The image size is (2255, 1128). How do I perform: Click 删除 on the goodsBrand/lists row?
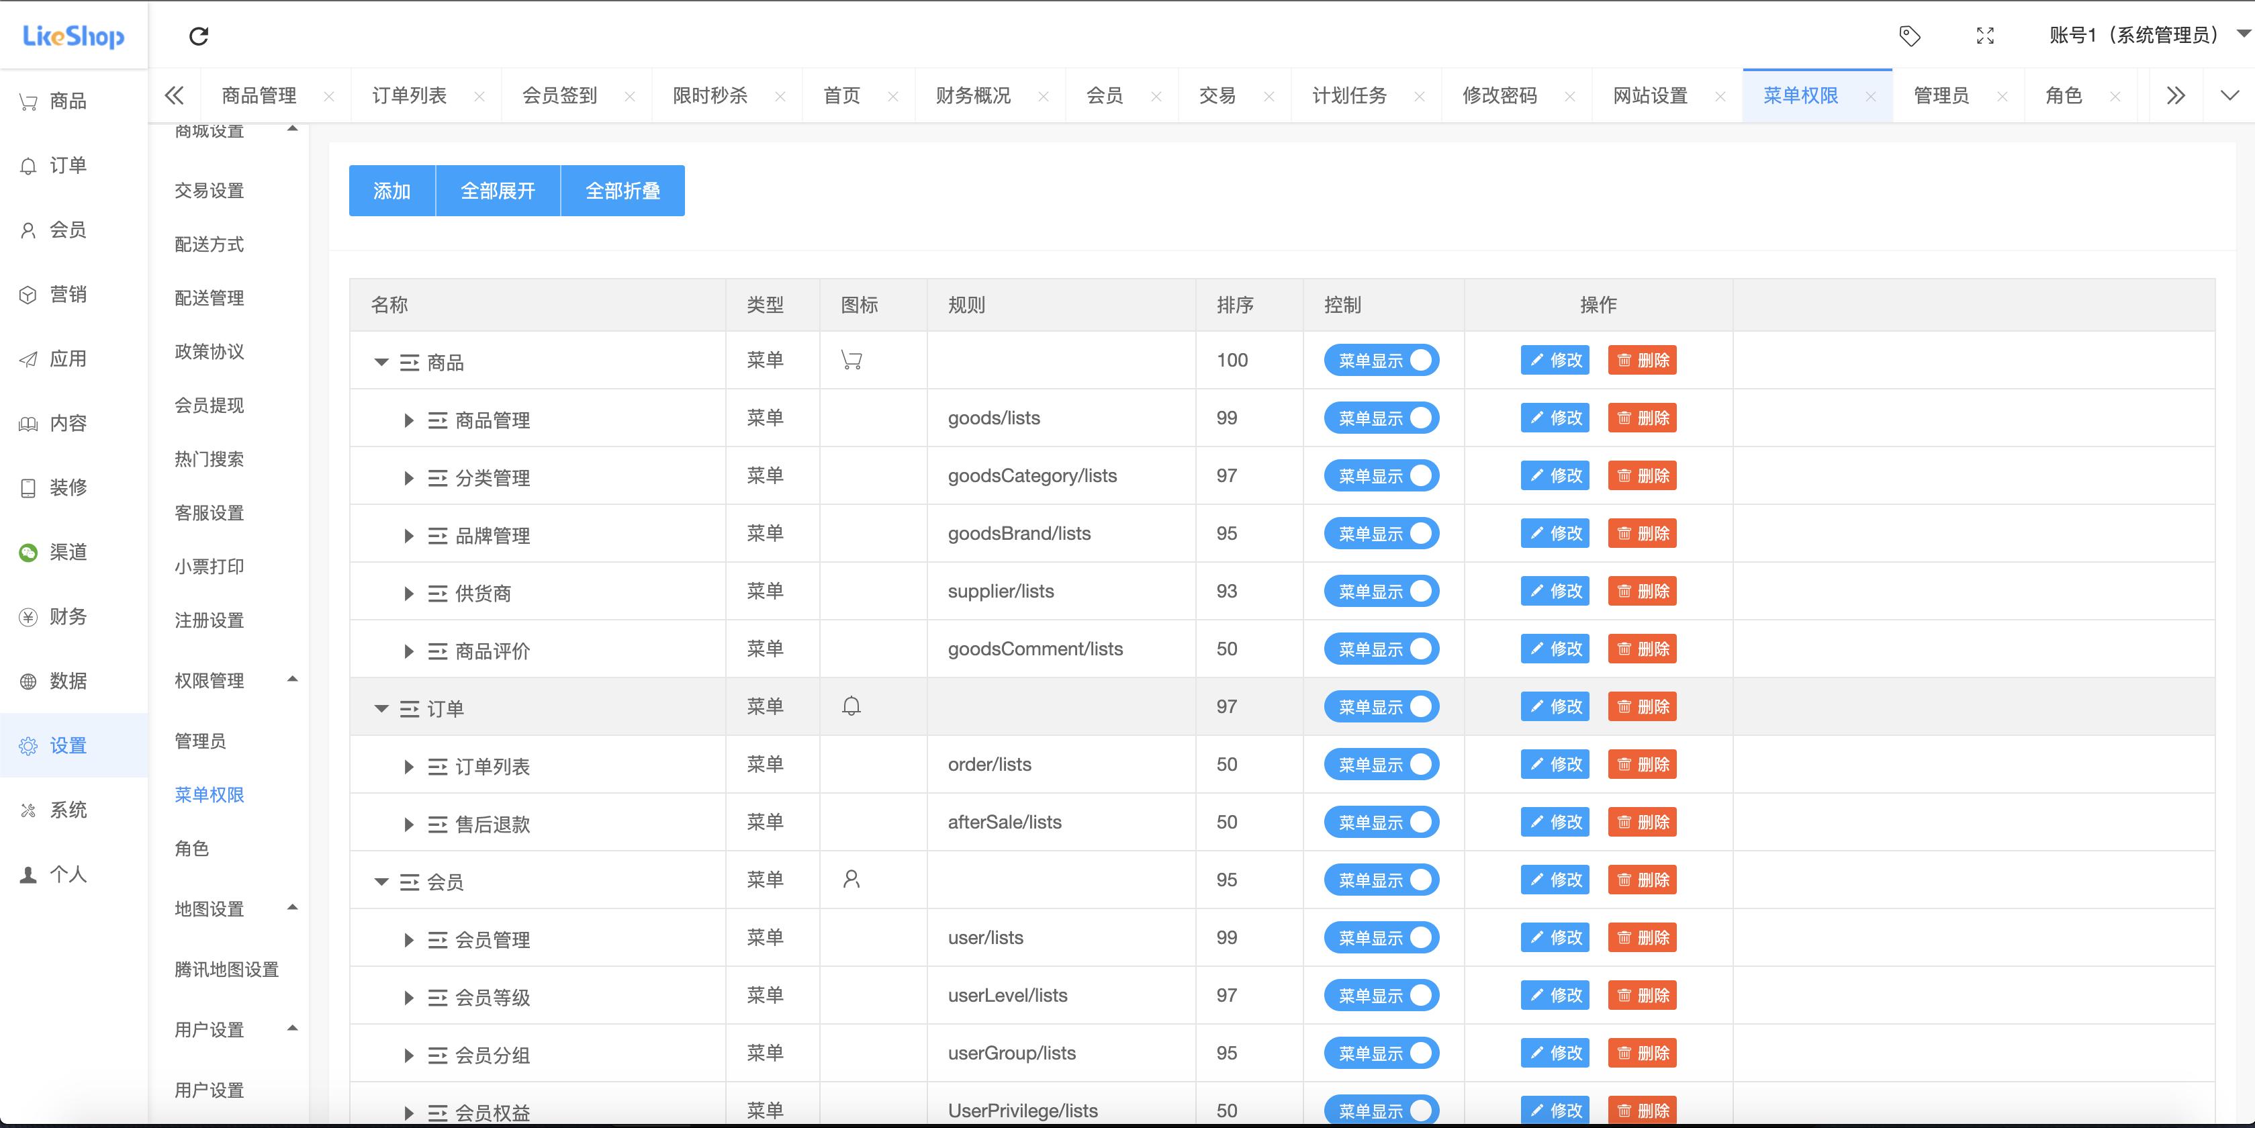(x=1643, y=533)
